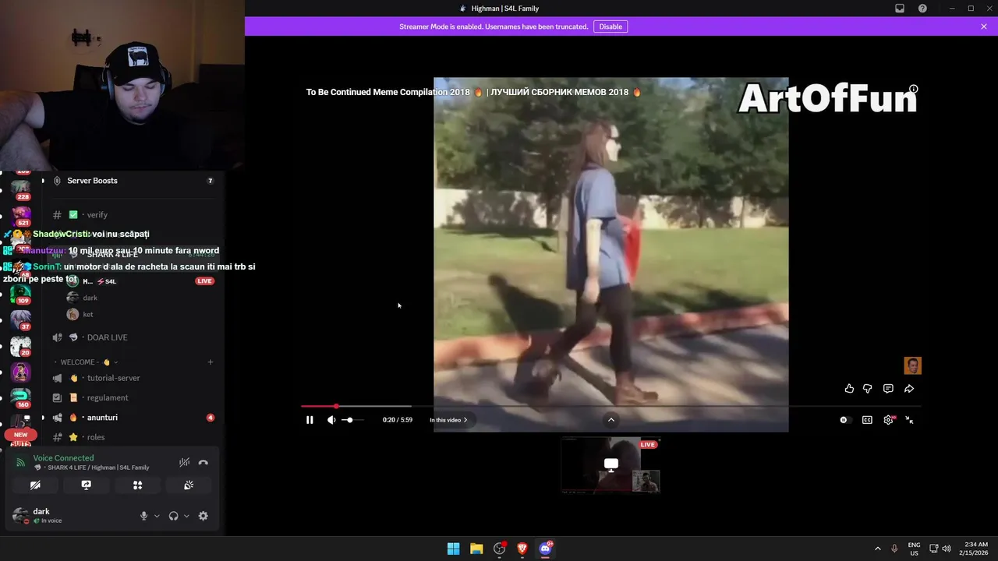998x561 pixels.
Task: Open microphone input options dropdown arrow
Action: tap(157, 516)
